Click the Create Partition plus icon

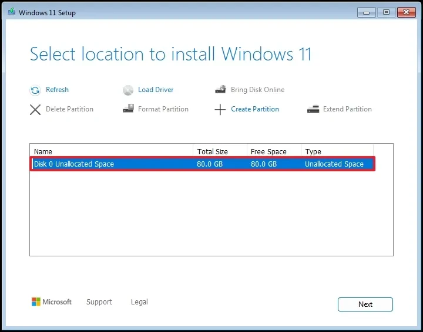pos(220,110)
